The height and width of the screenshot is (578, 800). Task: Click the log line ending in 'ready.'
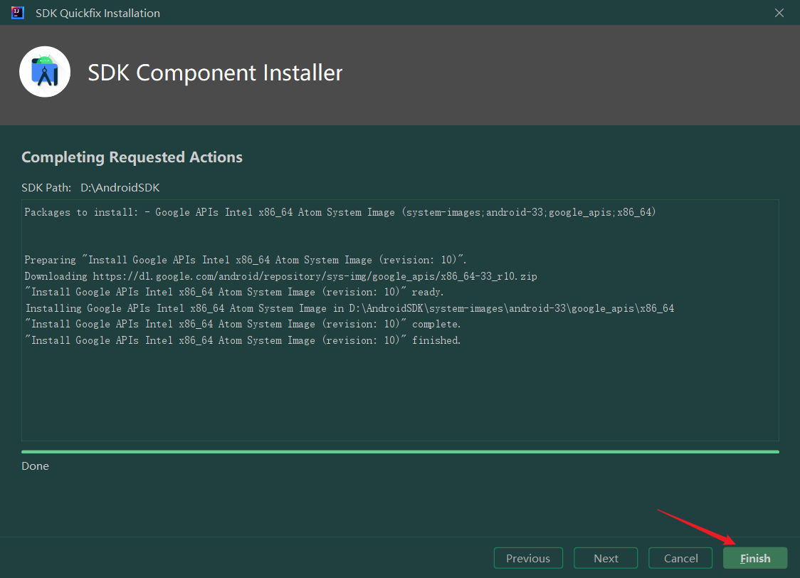(x=234, y=292)
